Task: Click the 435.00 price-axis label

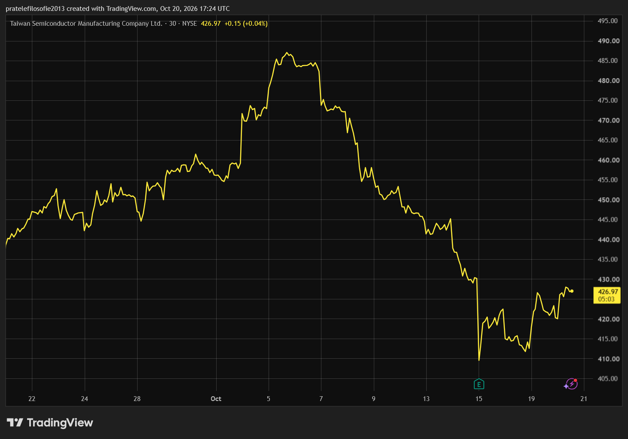Action: pyautogui.click(x=608, y=259)
